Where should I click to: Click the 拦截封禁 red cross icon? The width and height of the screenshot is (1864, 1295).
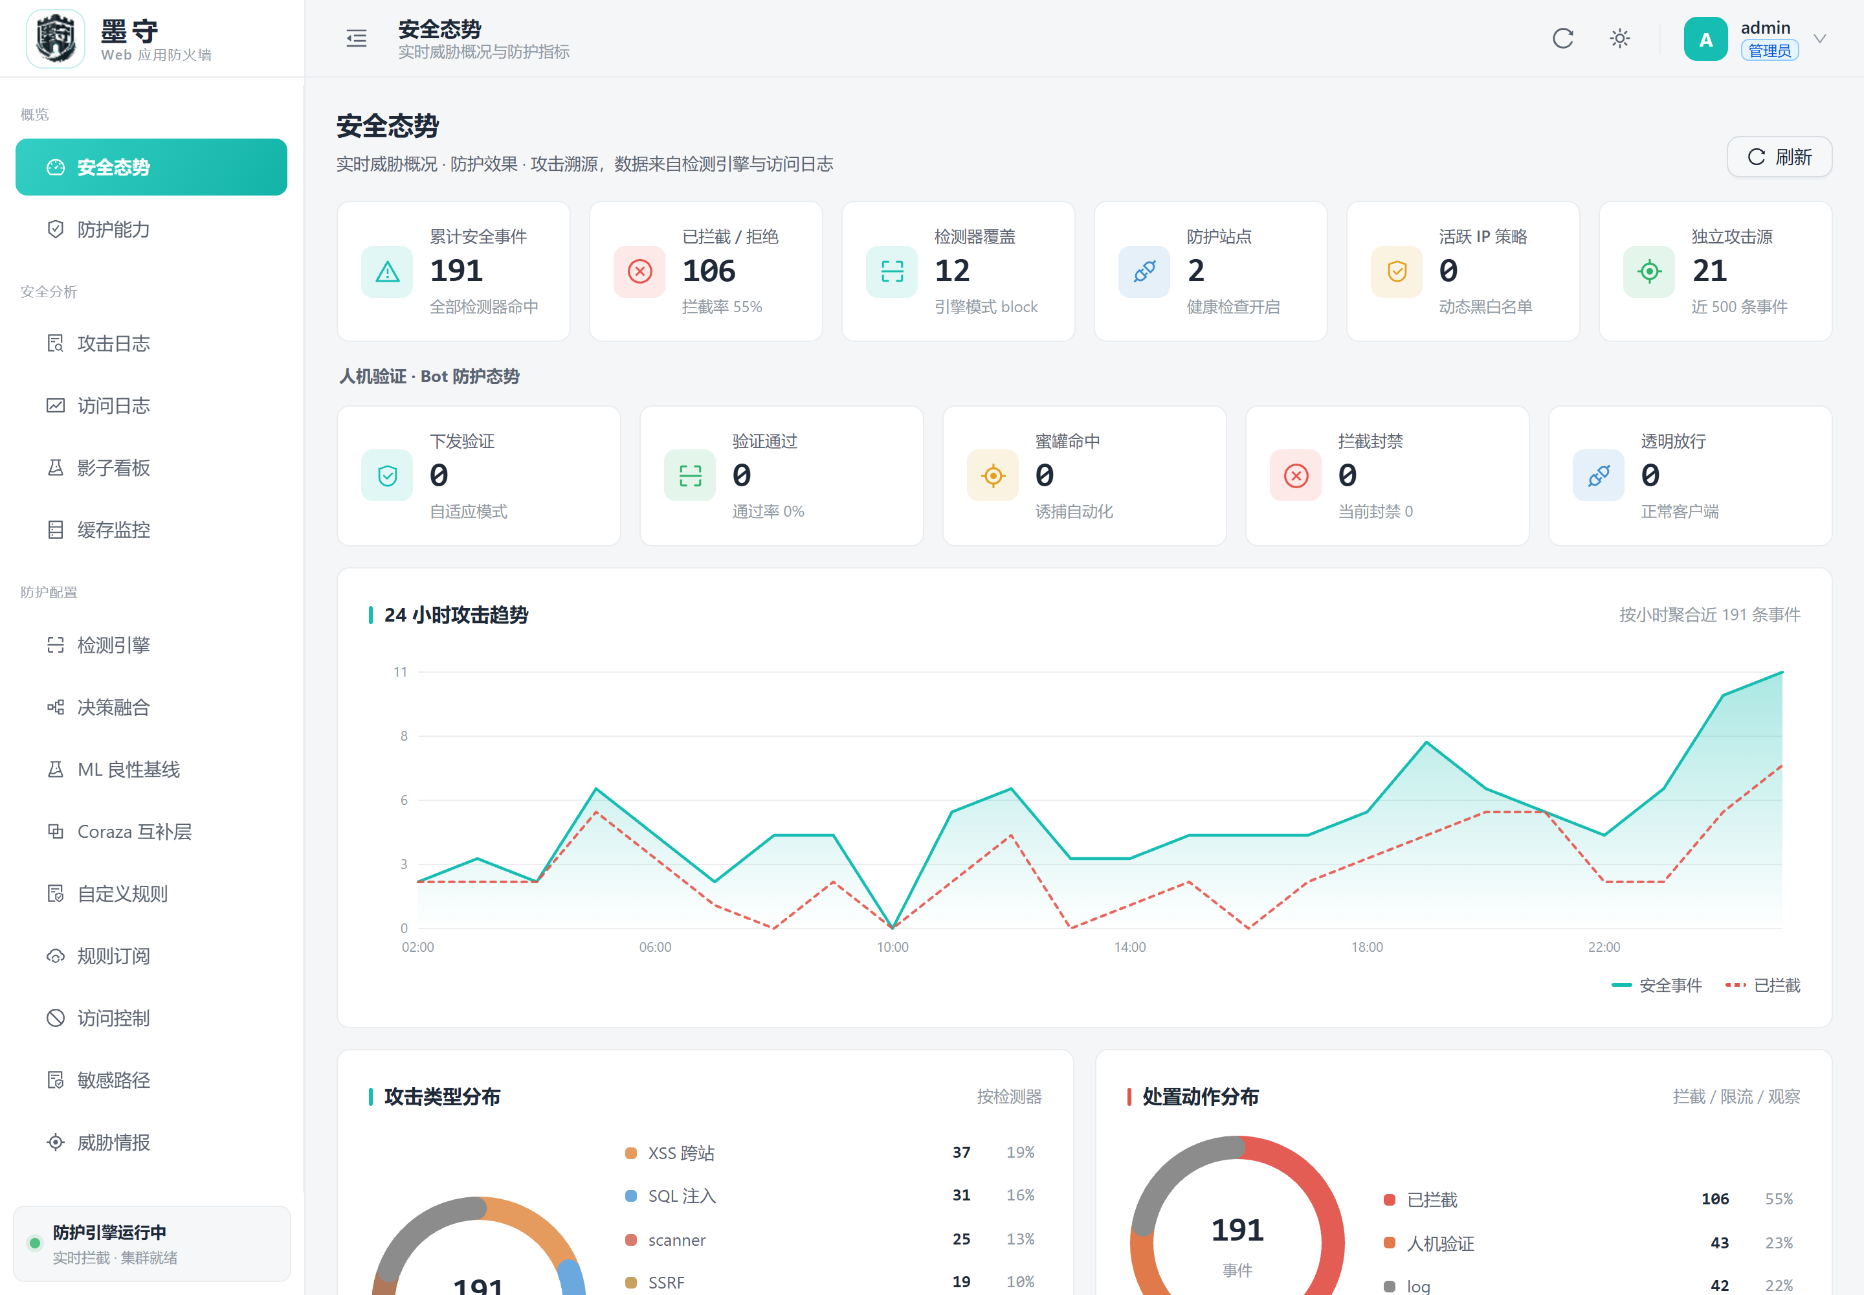(x=1296, y=477)
